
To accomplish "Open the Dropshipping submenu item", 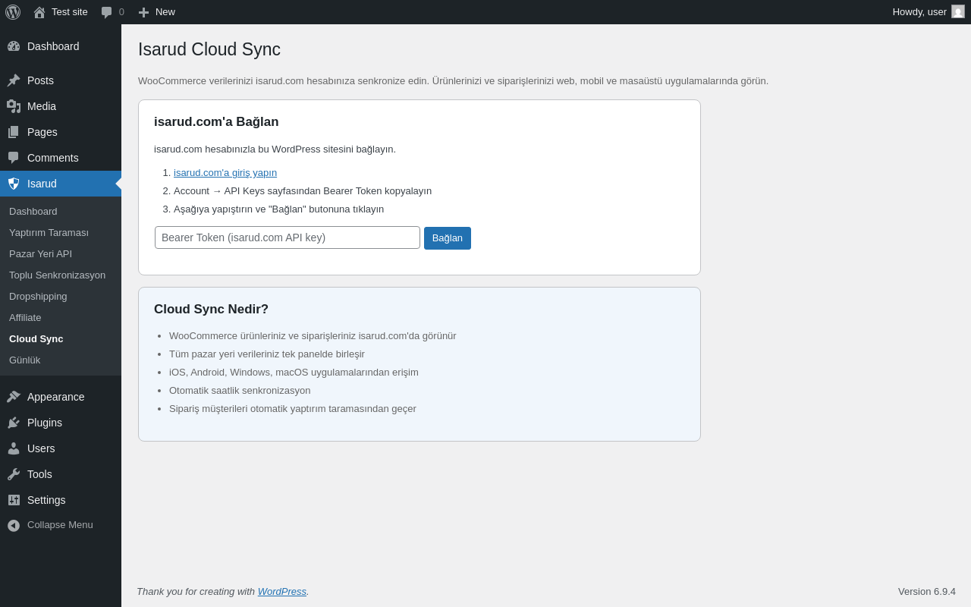I will 38,296.
